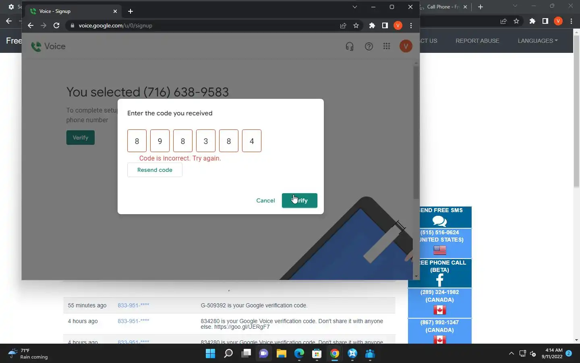
Task: Click G-509392 verification code message text
Action: coord(254,305)
